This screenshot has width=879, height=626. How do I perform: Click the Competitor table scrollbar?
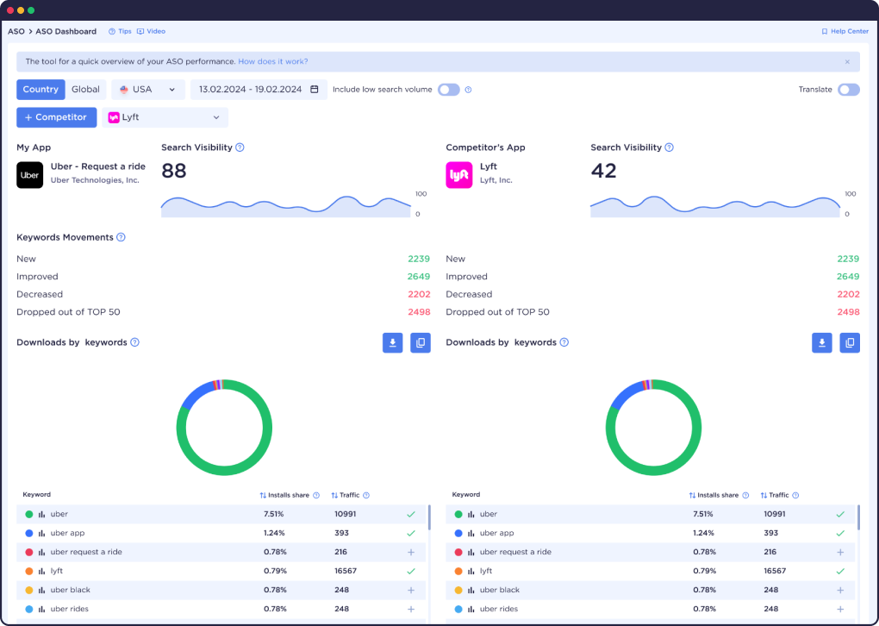click(x=858, y=517)
